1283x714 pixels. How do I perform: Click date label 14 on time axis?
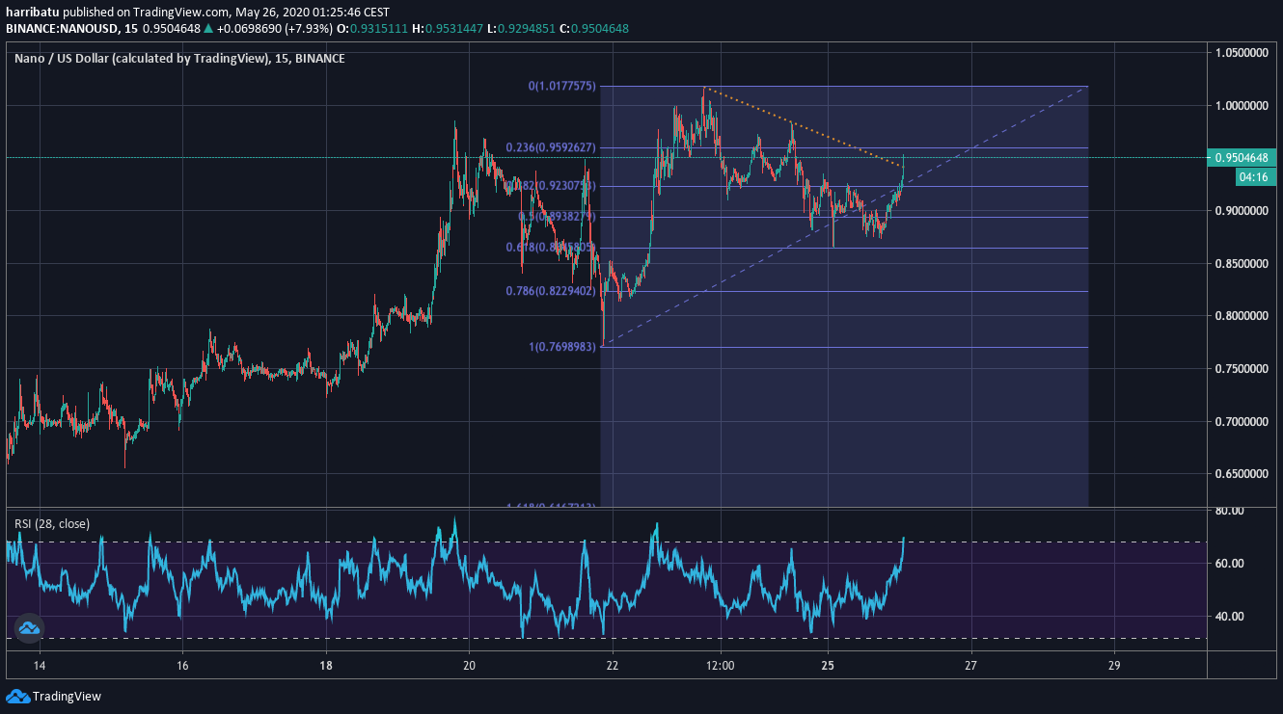click(x=39, y=666)
